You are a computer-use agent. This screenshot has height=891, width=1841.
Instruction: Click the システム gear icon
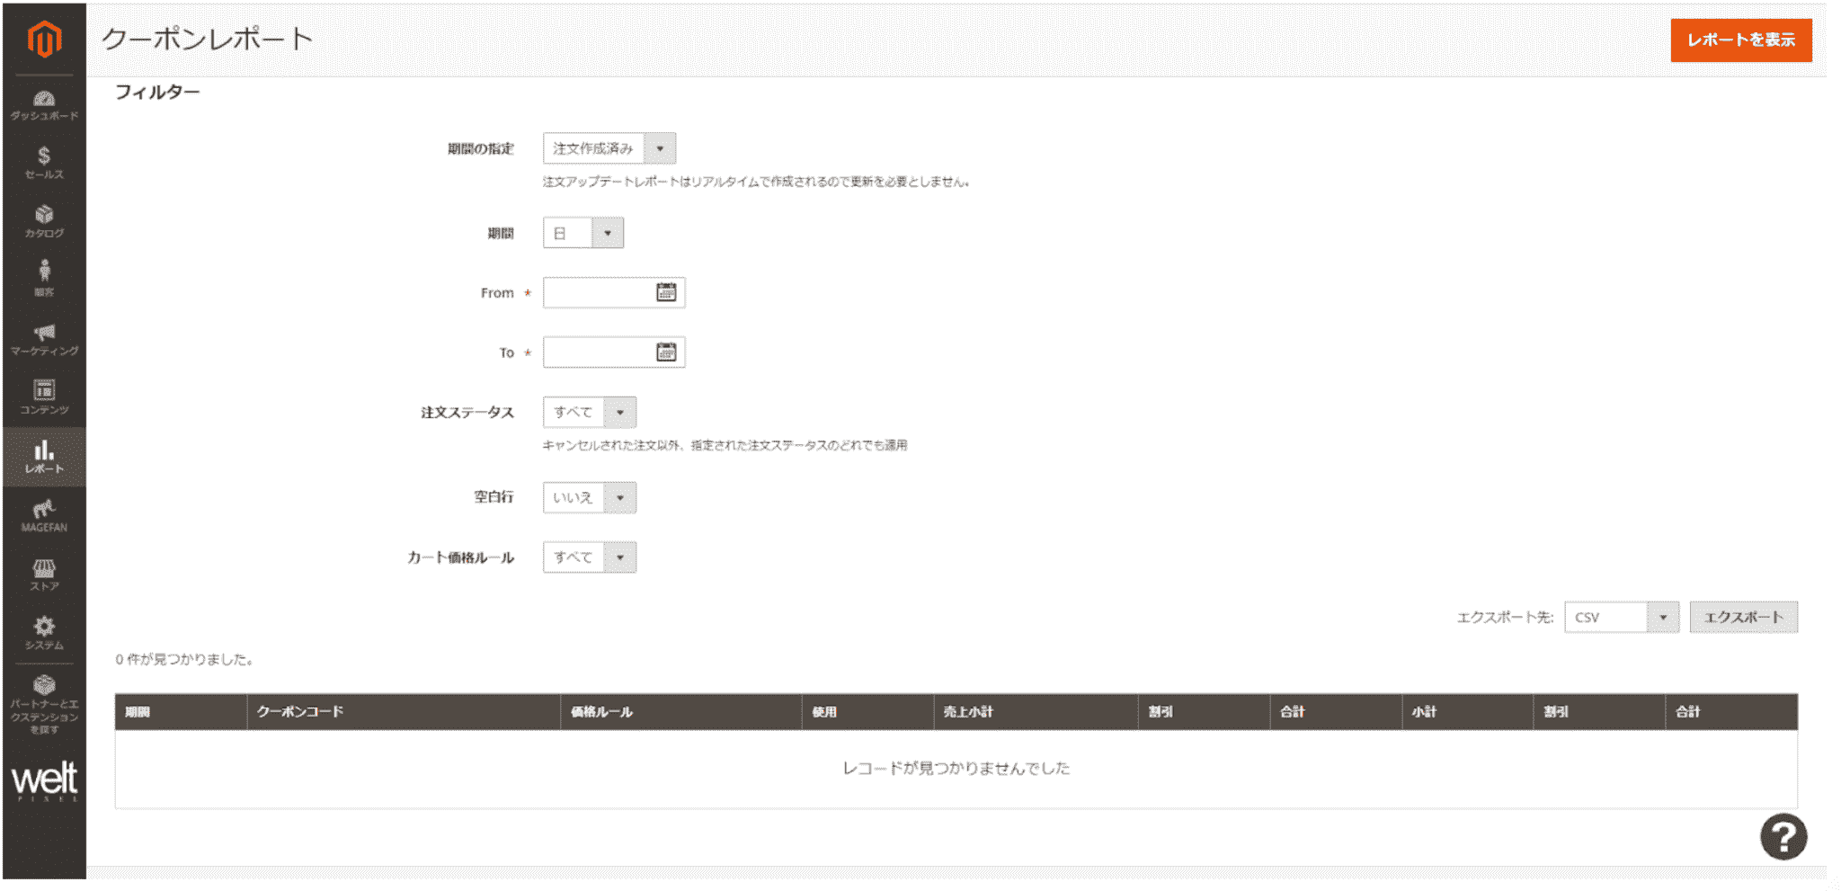(x=44, y=627)
